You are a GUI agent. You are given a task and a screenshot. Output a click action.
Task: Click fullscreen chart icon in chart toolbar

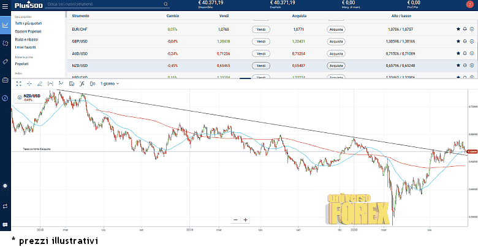pyautogui.click(x=18, y=83)
